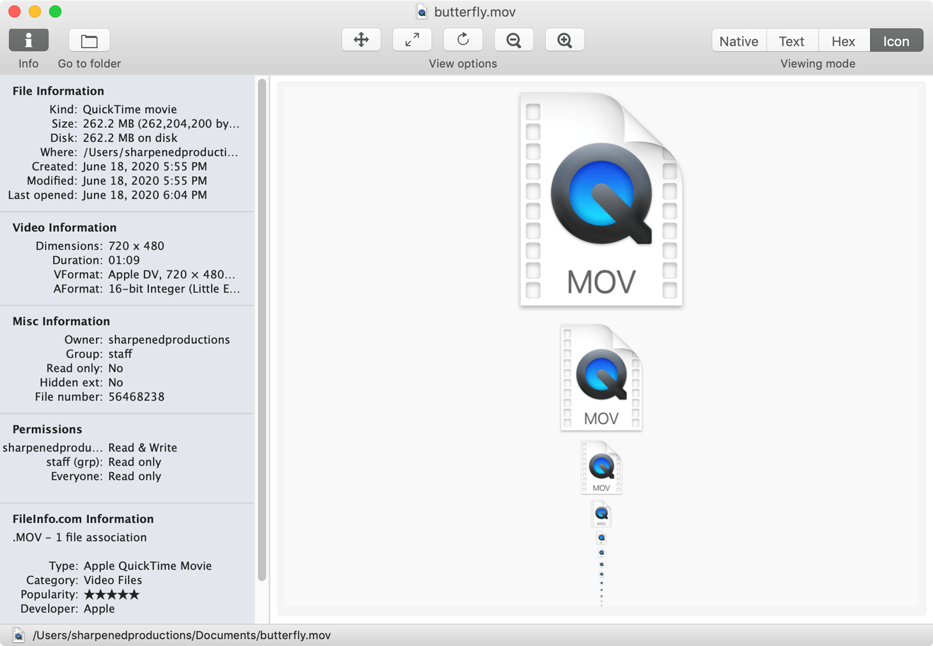Click the yellow minimize button

pos(35,12)
